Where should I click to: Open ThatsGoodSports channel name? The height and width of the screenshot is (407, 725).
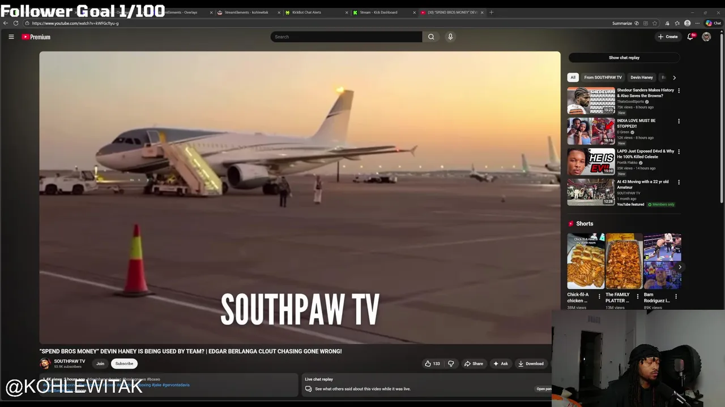pos(630,102)
